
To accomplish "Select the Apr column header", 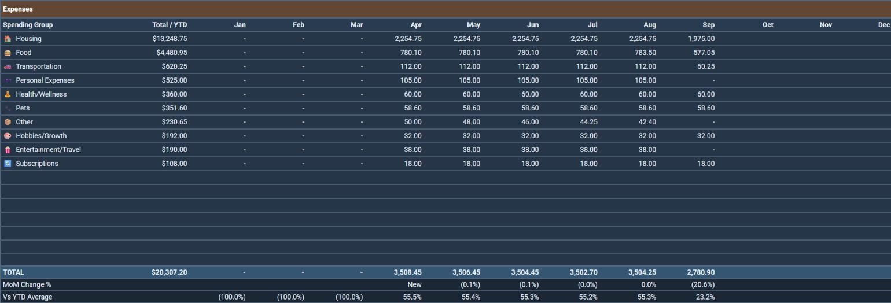I will click(x=416, y=25).
